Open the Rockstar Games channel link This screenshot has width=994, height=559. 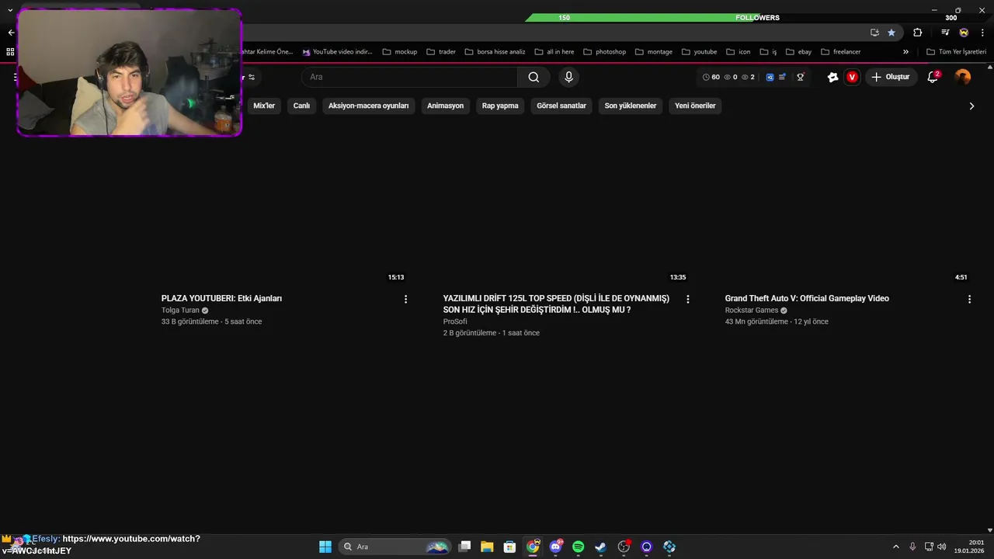(752, 311)
